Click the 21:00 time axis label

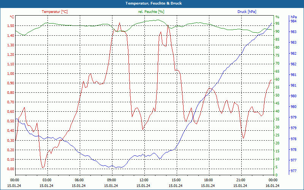[241, 180]
